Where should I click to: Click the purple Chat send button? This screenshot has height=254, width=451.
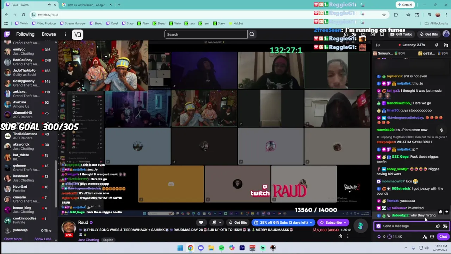pyautogui.click(x=443, y=237)
